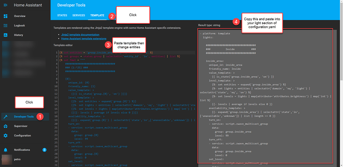Click the rendered result output panel

(265, 100)
